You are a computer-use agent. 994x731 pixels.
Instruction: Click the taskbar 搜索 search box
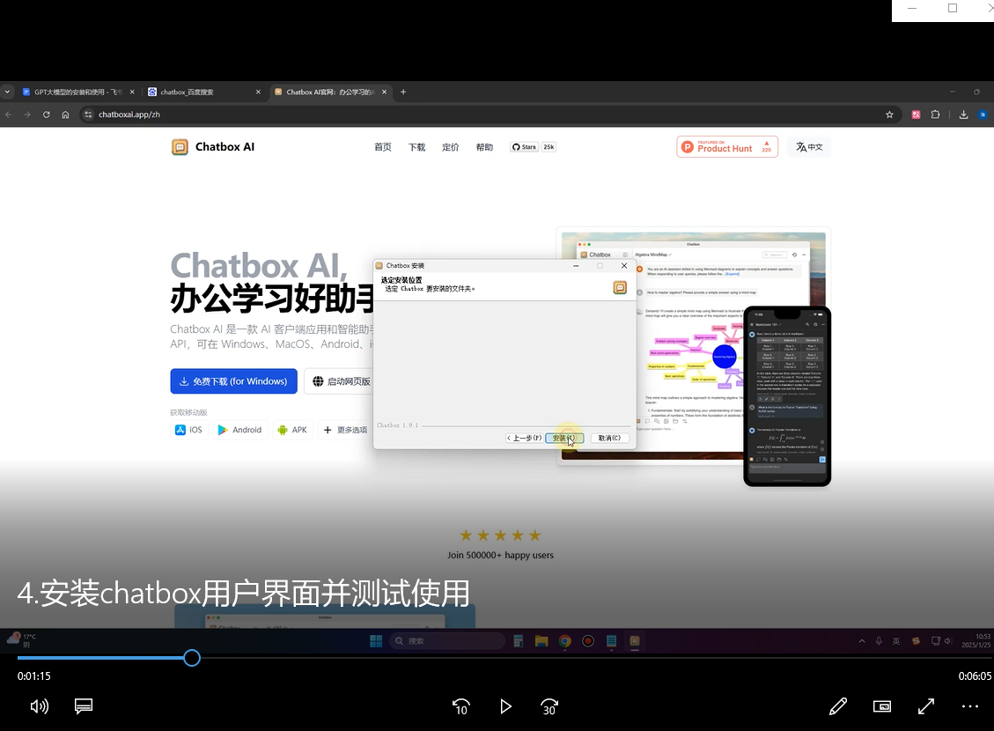click(x=447, y=641)
